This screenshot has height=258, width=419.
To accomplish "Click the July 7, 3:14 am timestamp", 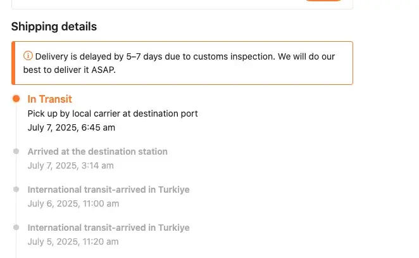I will pyautogui.click(x=71, y=165).
